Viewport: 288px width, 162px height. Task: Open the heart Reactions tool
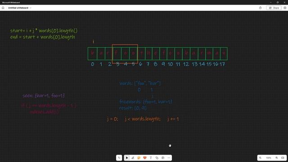pos(145,158)
